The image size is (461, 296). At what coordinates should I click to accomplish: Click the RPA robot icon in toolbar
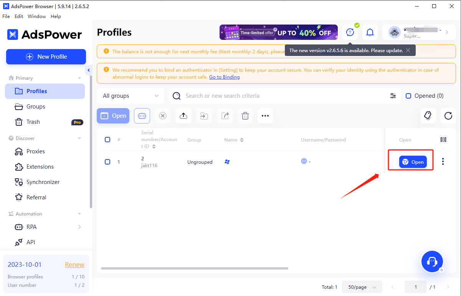coord(142,116)
